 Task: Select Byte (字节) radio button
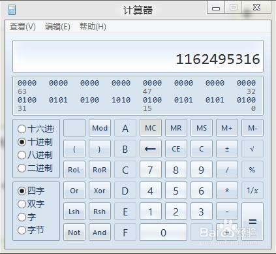pyautogui.click(x=22, y=230)
